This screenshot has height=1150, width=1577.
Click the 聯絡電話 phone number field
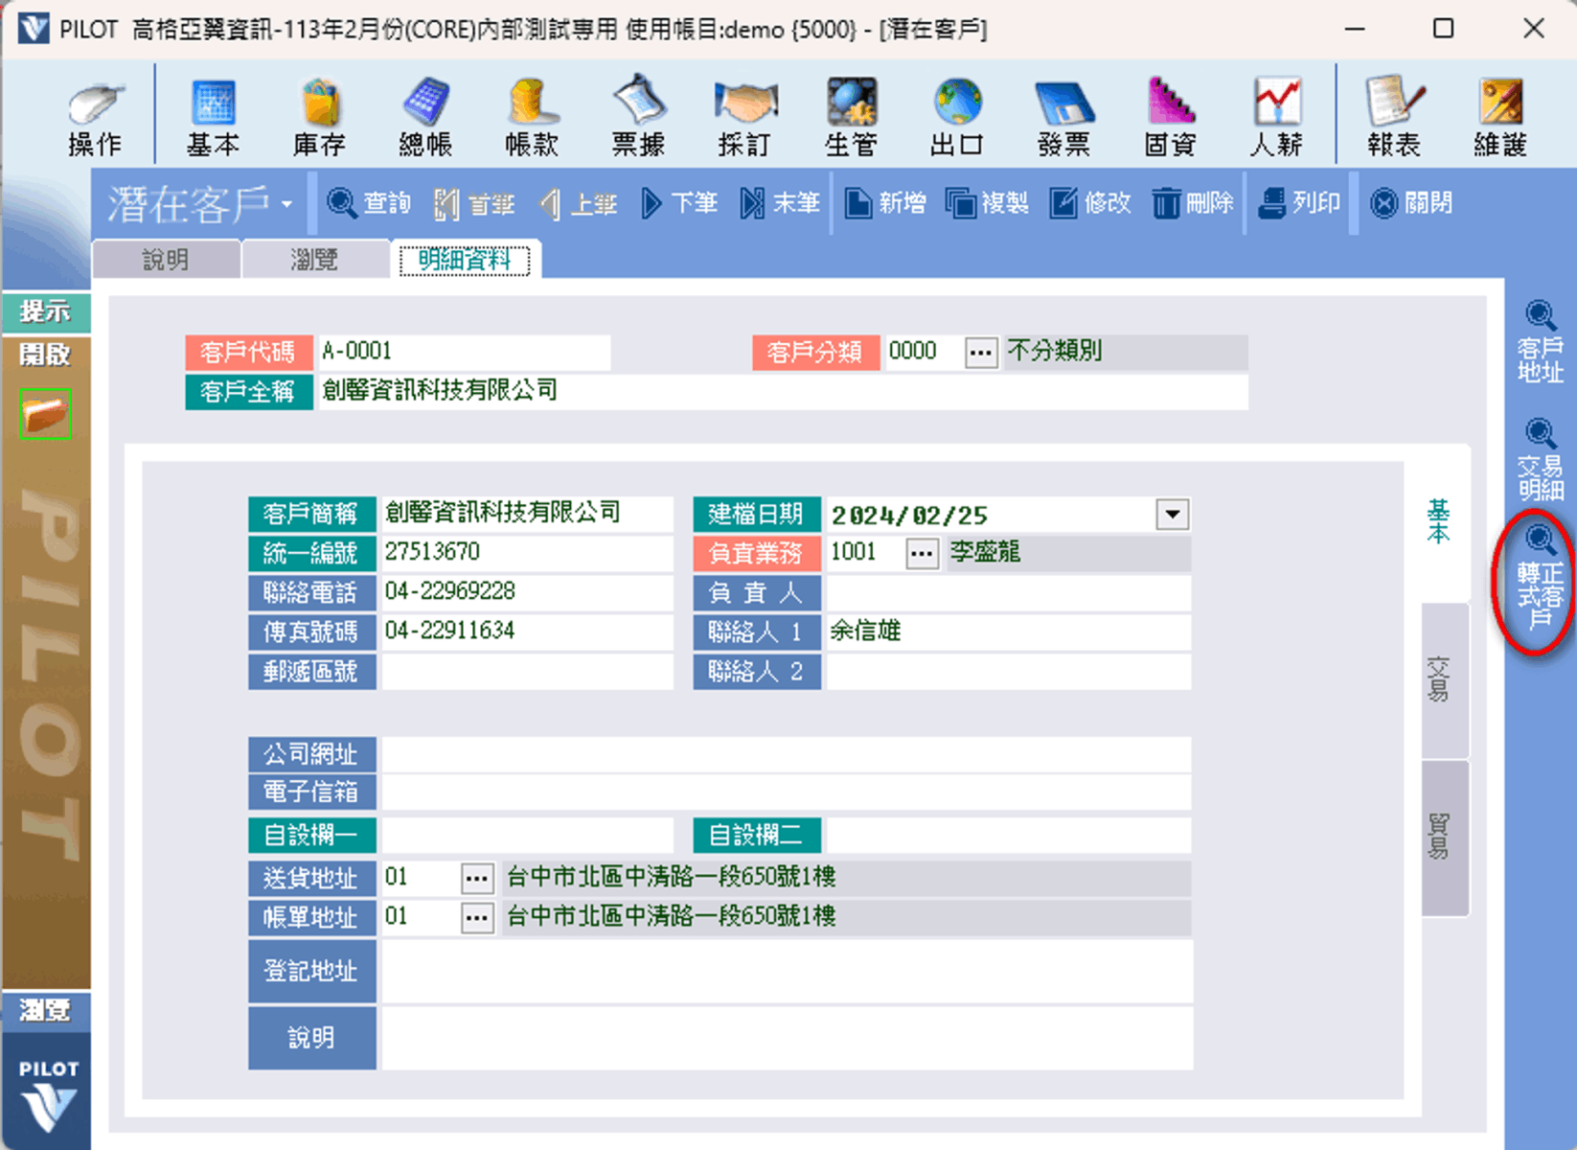[526, 592]
